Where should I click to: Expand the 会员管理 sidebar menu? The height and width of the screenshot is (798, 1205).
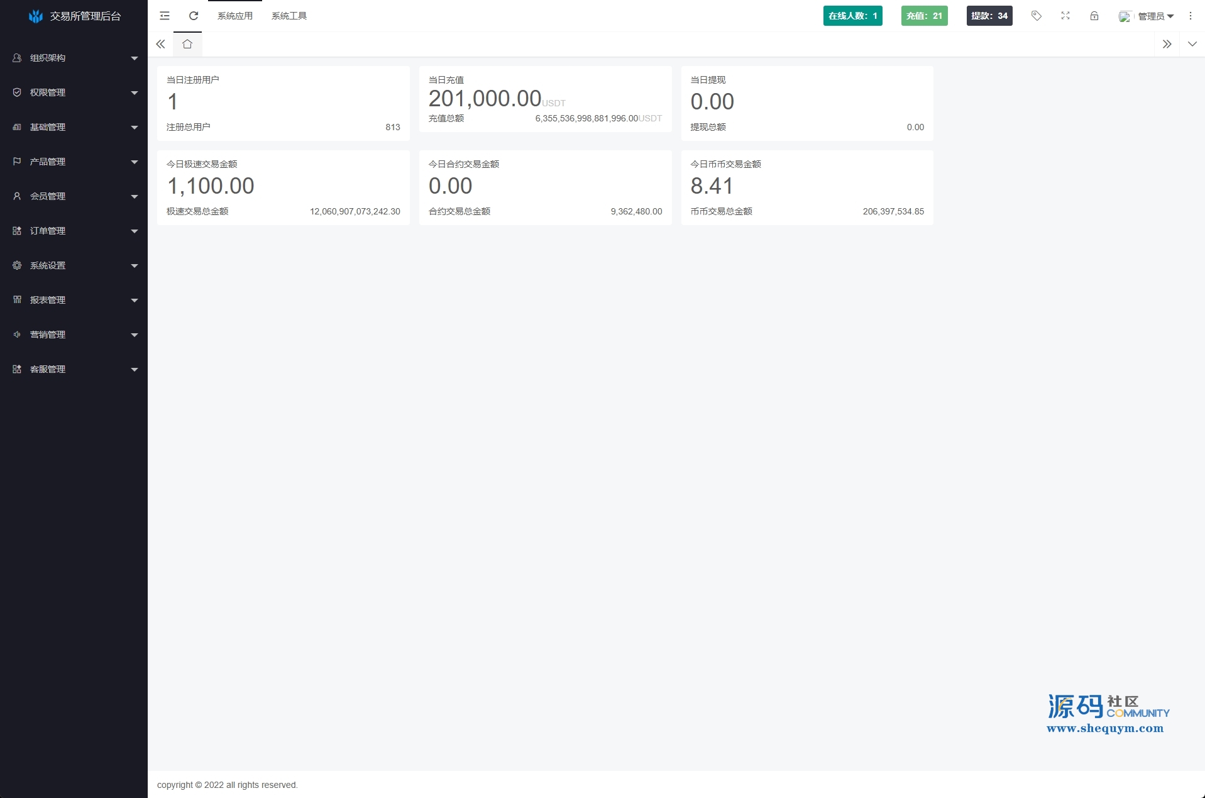click(74, 196)
